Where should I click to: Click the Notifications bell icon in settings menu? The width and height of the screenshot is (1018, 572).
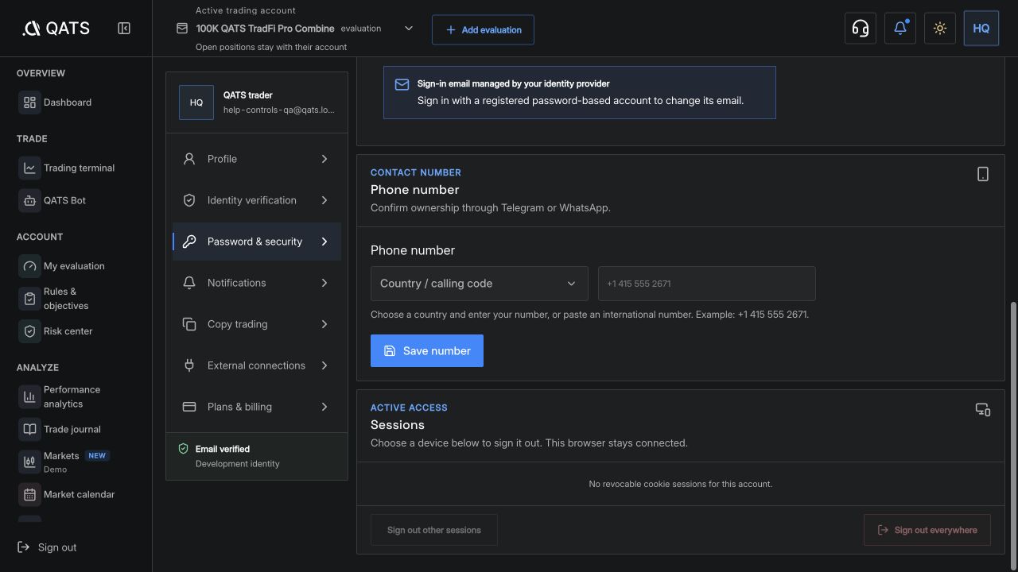(189, 283)
